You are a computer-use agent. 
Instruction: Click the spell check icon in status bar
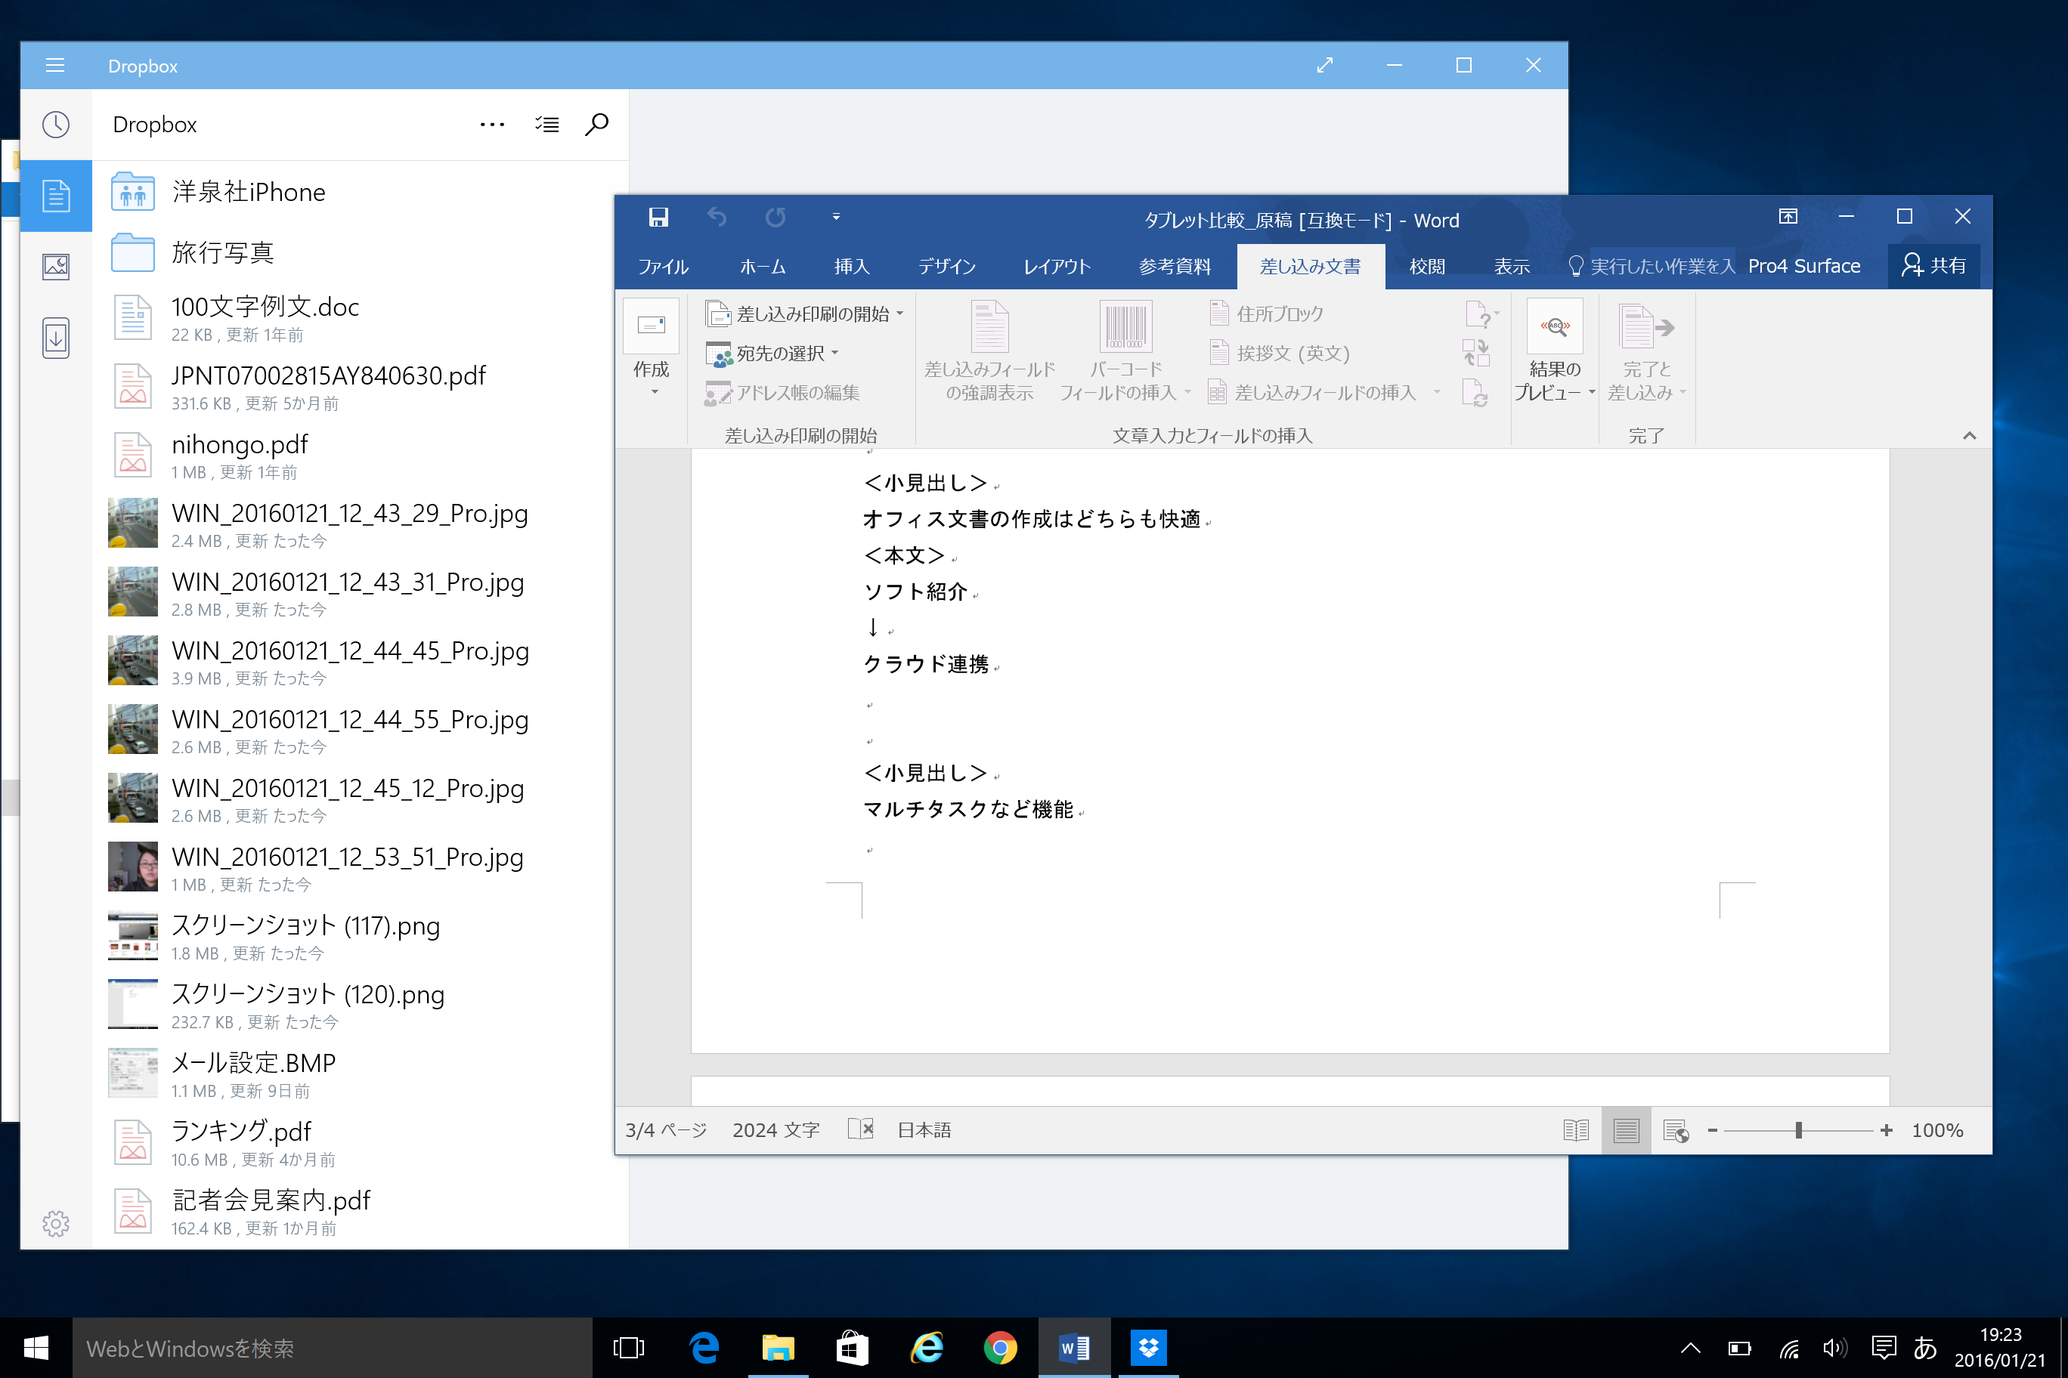click(x=860, y=1129)
